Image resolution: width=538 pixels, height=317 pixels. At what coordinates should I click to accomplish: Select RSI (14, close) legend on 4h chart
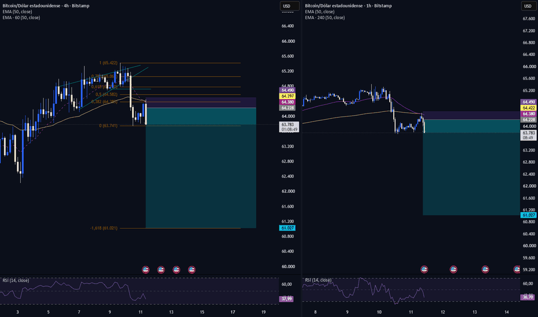[16, 280]
